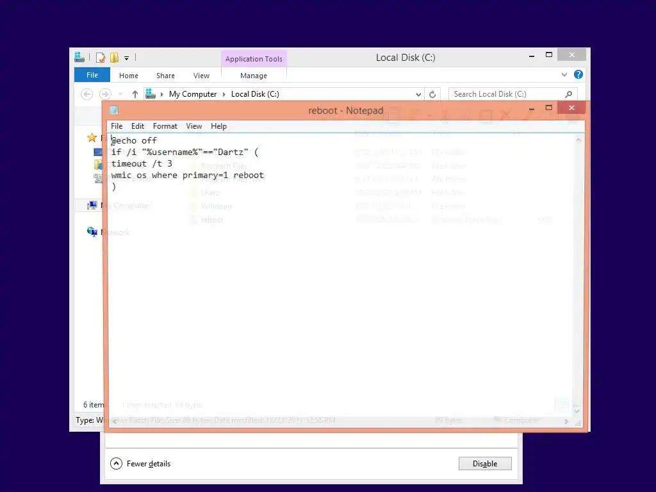Screen dimensions: 656x492
Task: Refresh the Local Disk (C:) view
Action: click(432, 94)
